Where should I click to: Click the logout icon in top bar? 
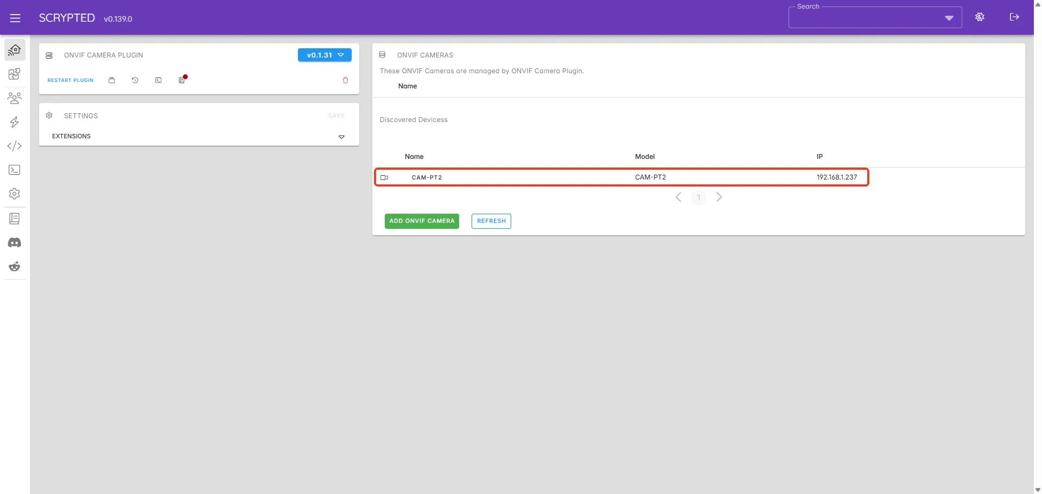pyautogui.click(x=1014, y=17)
